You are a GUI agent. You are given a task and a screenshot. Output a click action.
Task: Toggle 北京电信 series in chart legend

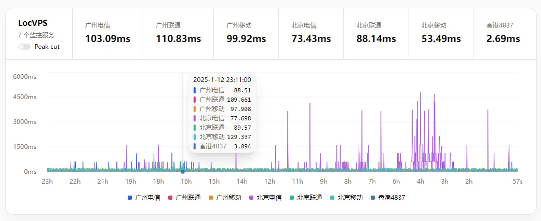[265, 198]
